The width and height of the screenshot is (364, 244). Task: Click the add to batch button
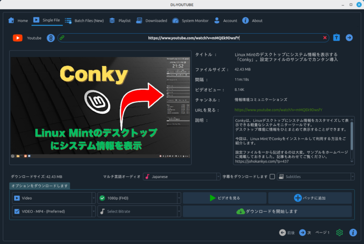point(310,198)
